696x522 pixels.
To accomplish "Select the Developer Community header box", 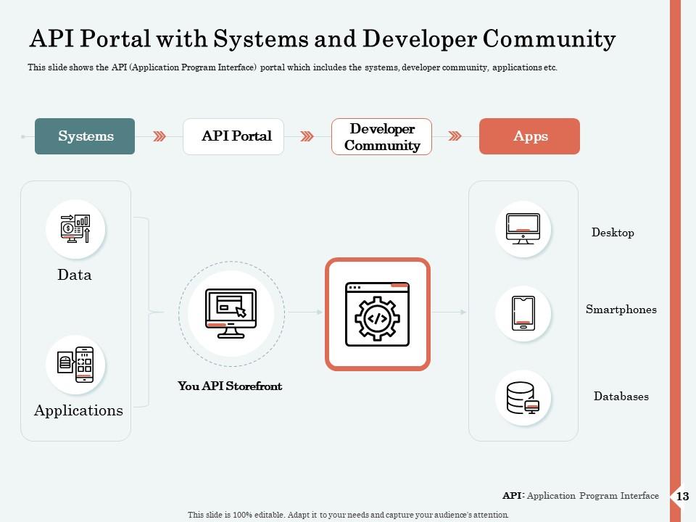I will click(381, 136).
